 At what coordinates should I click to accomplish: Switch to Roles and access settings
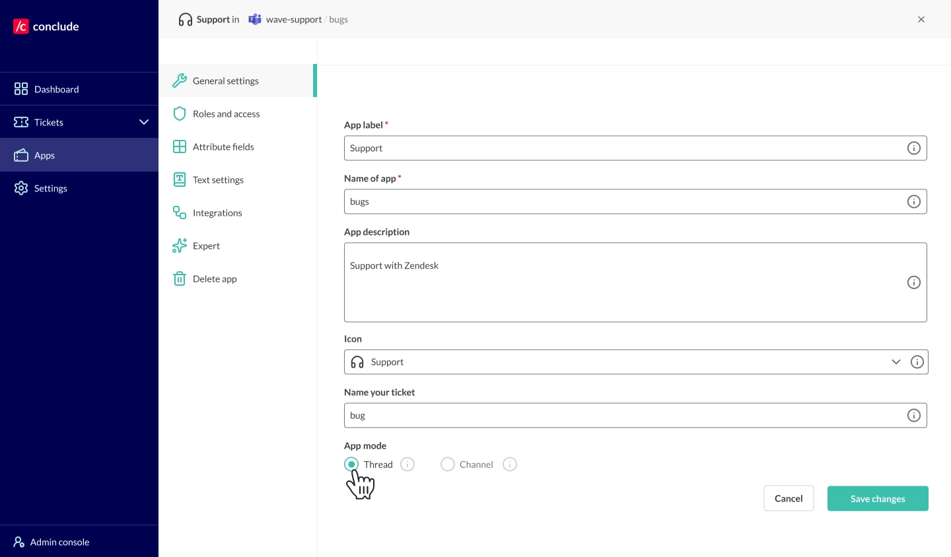click(226, 114)
